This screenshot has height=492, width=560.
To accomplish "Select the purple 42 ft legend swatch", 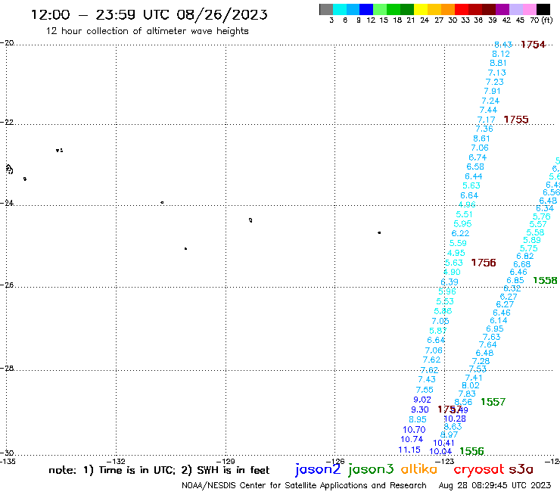I will (502, 9).
